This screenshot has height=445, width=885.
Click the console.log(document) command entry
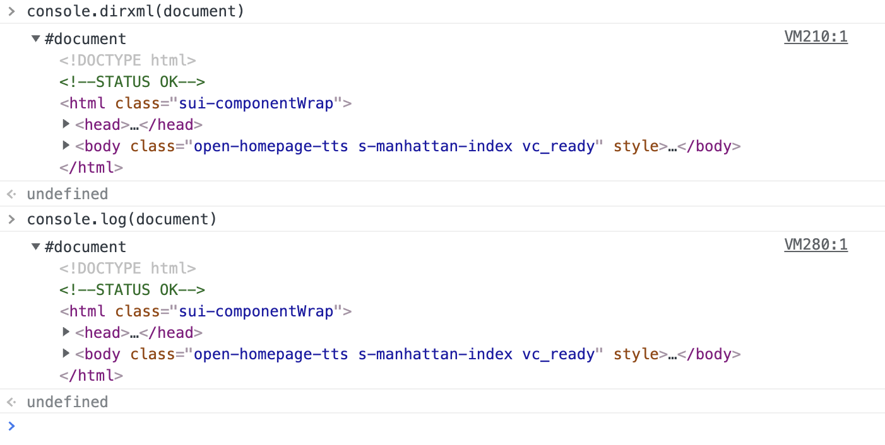[121, 219]
